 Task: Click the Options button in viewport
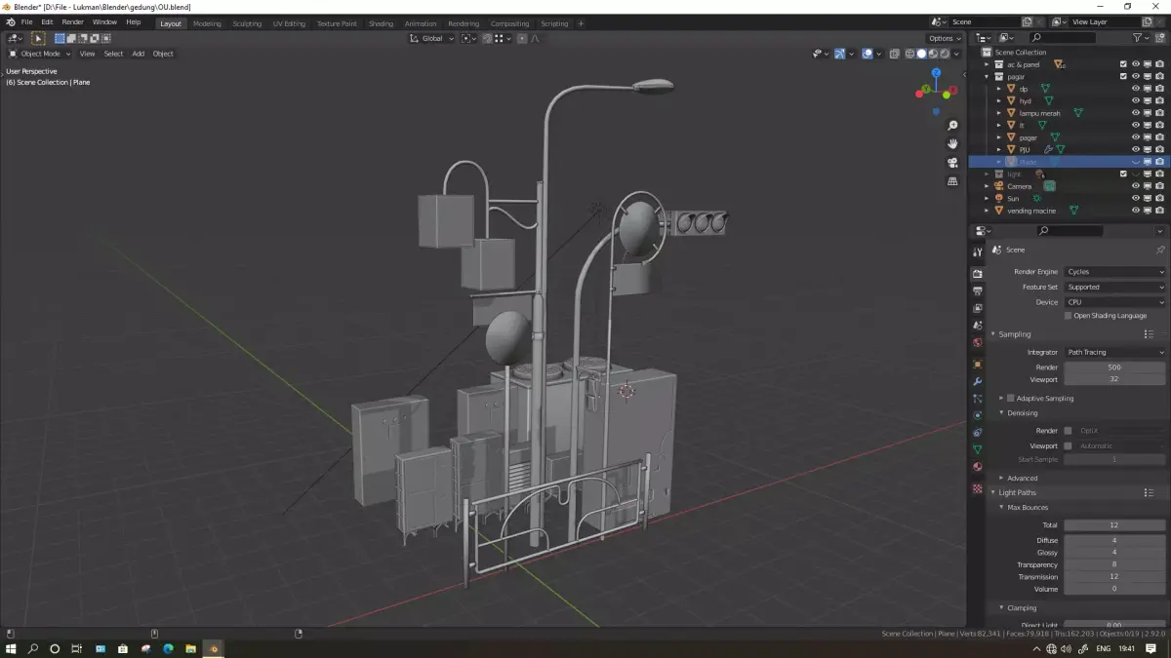click(x=945, y=38)
